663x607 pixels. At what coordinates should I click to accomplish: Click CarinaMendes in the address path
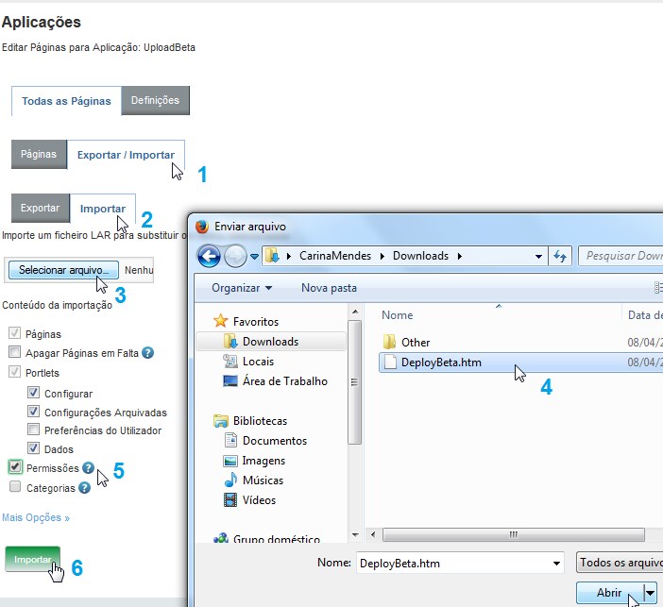coord(335,256)
